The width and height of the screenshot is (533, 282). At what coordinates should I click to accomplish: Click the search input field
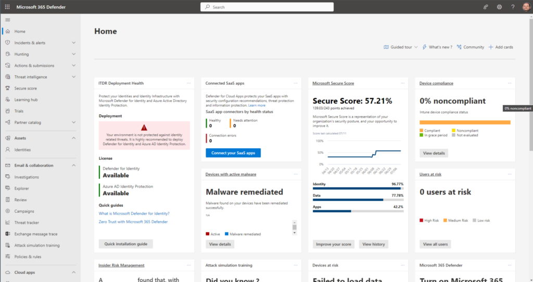tap(267, 7)
